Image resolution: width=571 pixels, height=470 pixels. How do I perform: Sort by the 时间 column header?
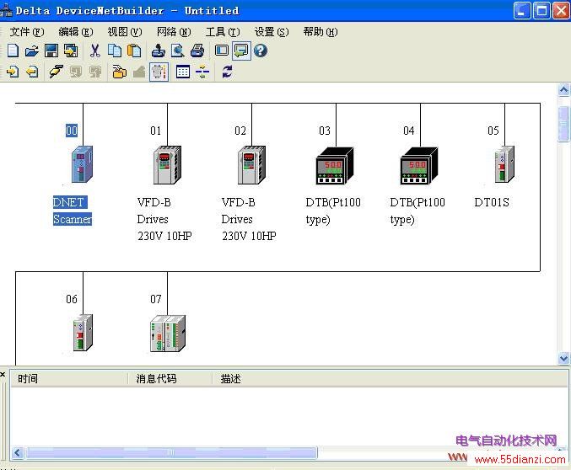coord(69,379)
